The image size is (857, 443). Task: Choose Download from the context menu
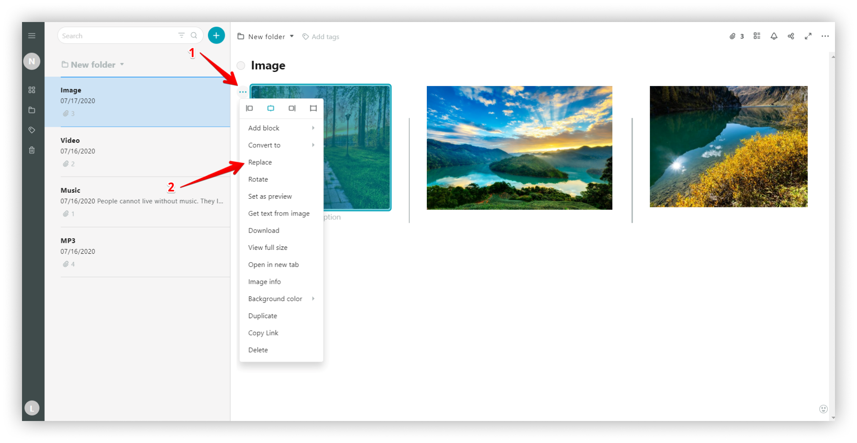(281, 230)
